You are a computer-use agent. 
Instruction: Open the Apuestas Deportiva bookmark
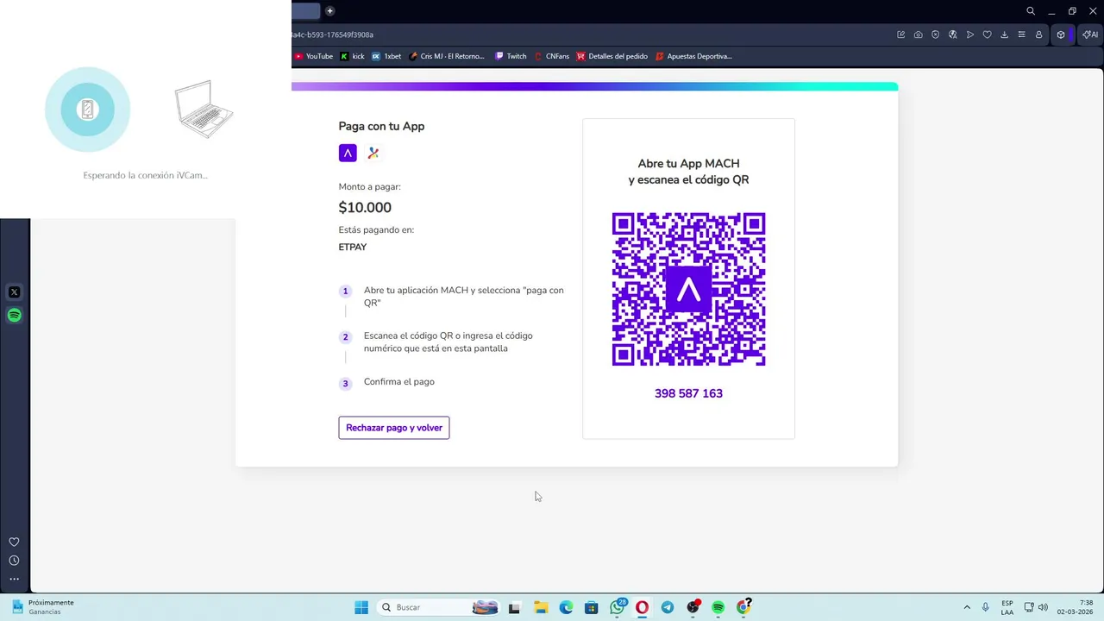point(693,56)
